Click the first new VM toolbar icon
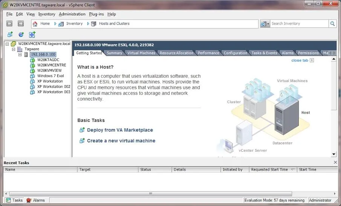This screenshot has width=341, height=206. (x=10, y=34)
